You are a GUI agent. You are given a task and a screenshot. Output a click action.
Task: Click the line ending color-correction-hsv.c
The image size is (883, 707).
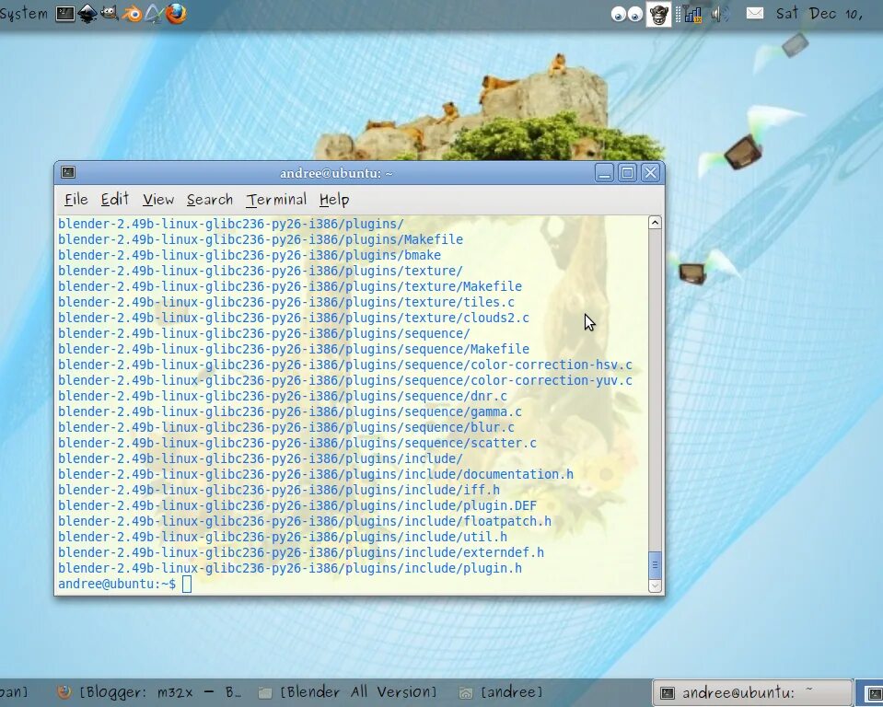[345, 365]
